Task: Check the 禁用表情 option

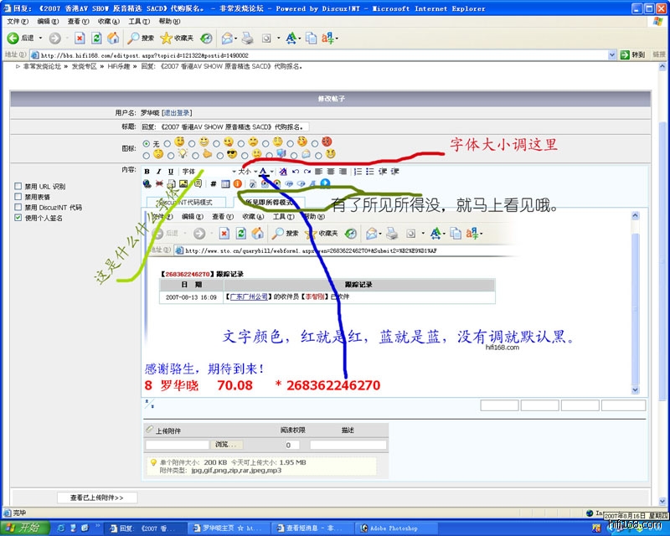Action: coord(18,197)
